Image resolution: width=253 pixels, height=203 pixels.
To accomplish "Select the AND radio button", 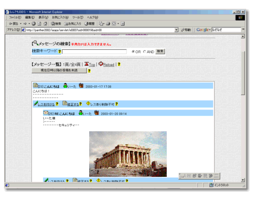I will click(144, 52).
